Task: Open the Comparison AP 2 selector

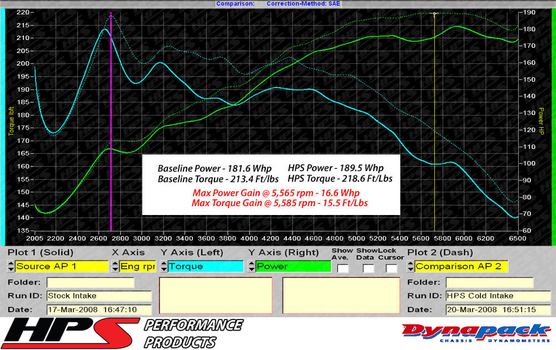Action: point(461,267)
